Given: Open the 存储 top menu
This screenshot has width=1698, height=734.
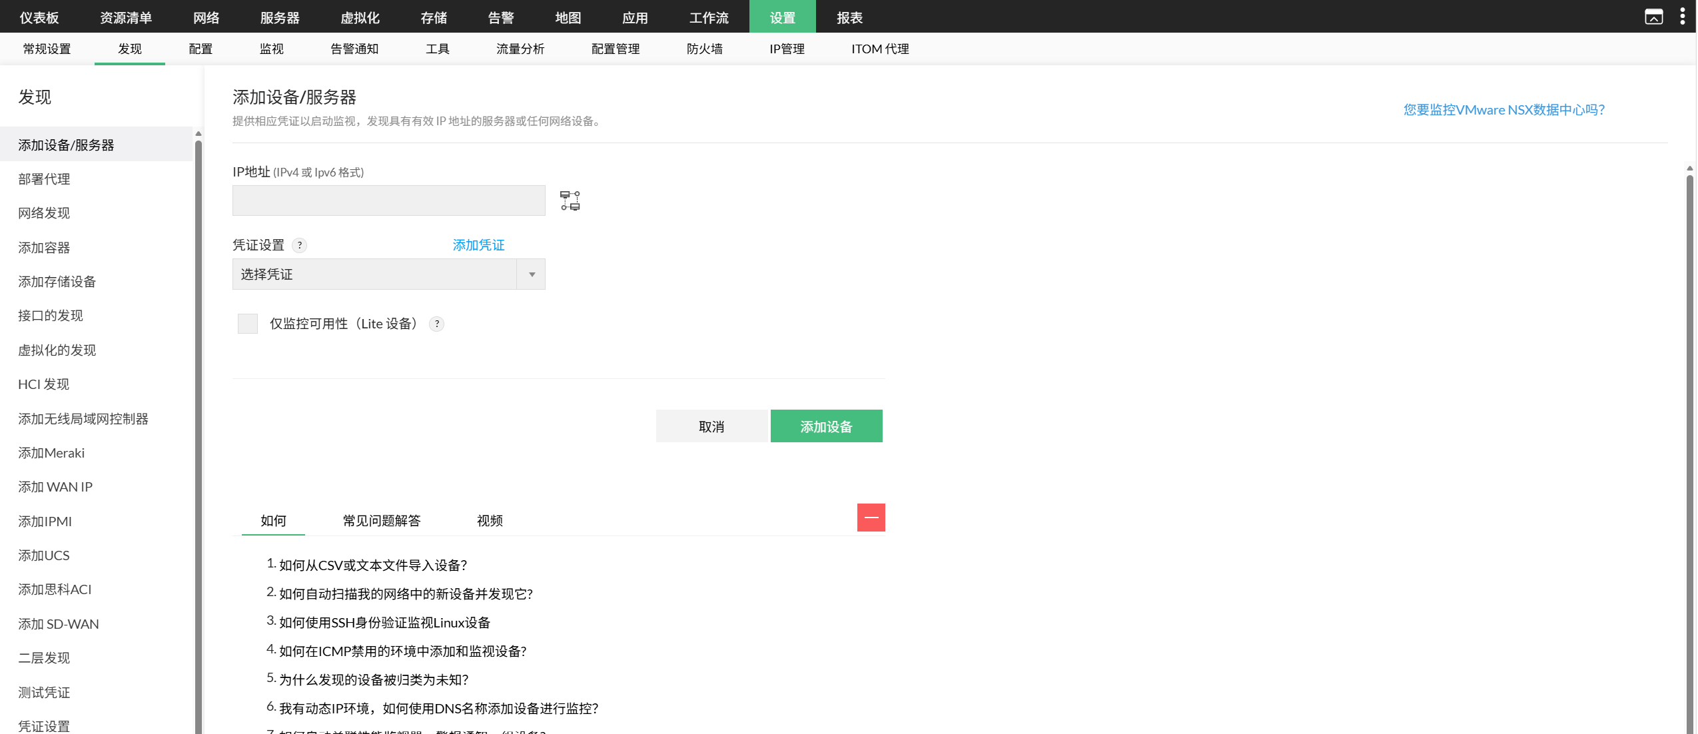Looking at the screenshot, I should tap(434, 17).
